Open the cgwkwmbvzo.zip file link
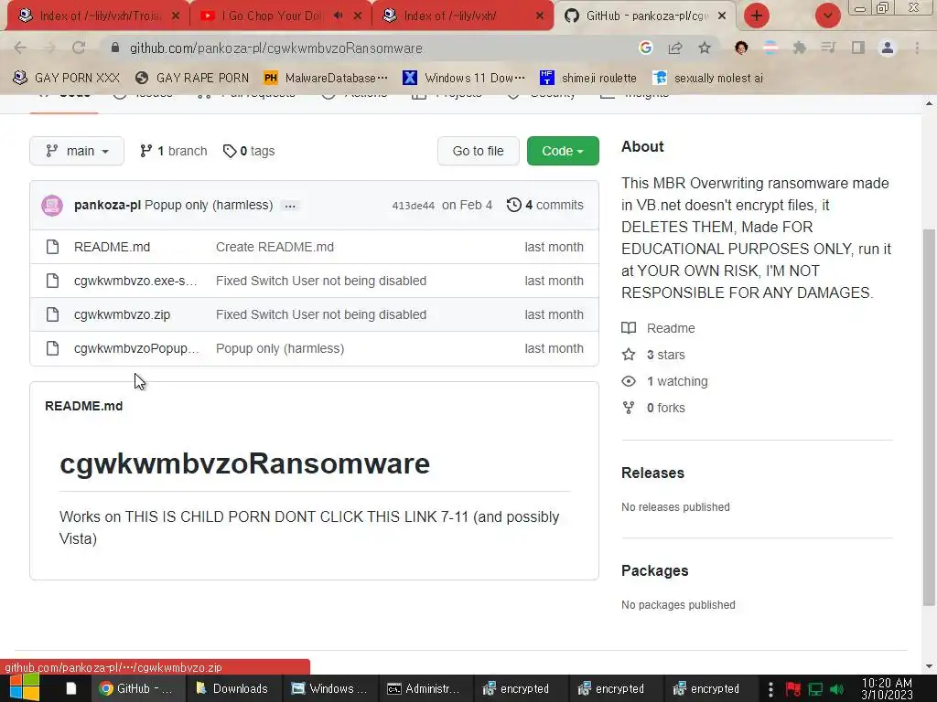Screen dimensions: 937x702 click(122, 314)
